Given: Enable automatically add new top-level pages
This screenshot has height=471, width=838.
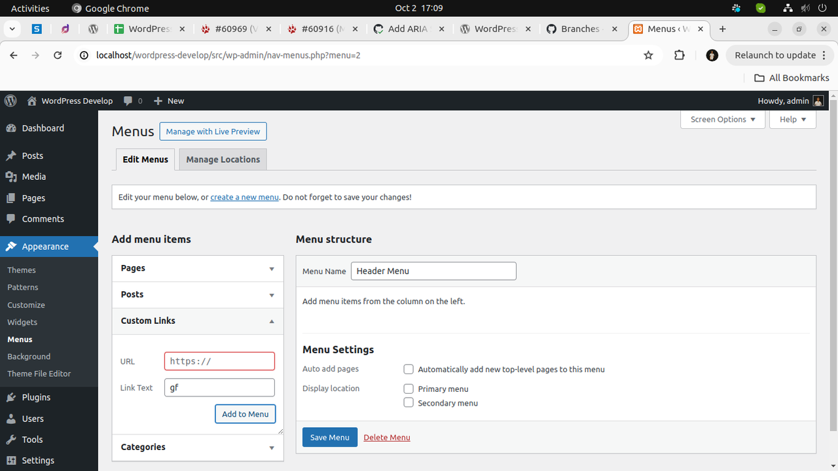Looking at the screenshot, I should (409, 369).
